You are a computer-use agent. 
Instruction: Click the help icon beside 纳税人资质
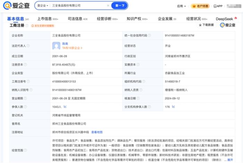[x=141, y=90]
